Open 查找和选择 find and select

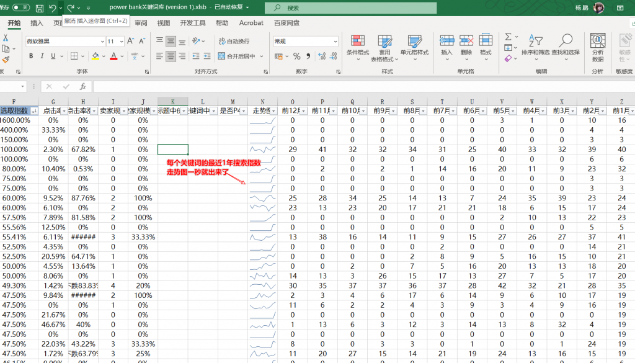[566, 48]
